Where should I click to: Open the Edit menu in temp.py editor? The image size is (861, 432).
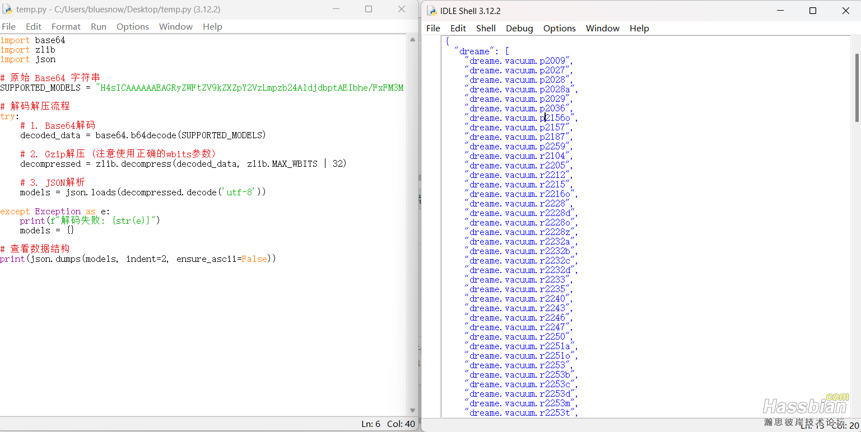tap(34, 27)
